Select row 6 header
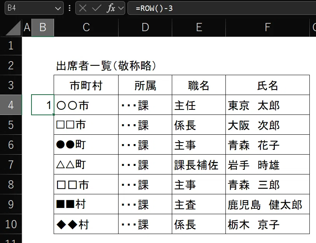 11,144
